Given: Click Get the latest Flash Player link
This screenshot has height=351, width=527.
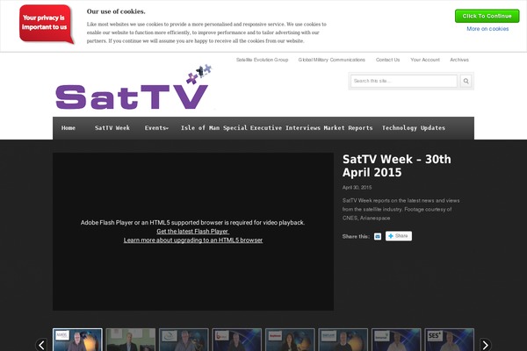Looking at the screenshot, I should (x=192, y=232).
